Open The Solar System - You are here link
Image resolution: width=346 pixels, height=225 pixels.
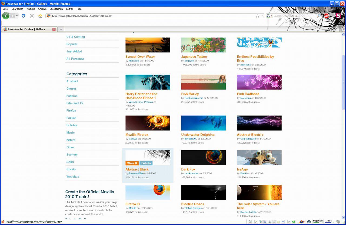click(258, 206)
